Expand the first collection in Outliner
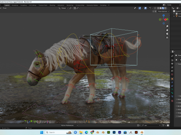Screen dimensions: 181x135 174,13
